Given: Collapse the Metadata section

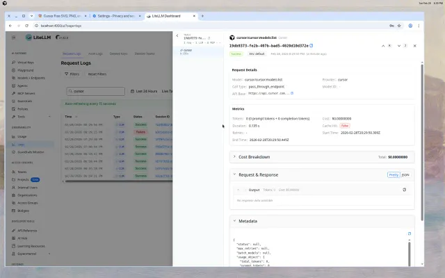Looking at the screenshot, I should click(x=234, y=221).
